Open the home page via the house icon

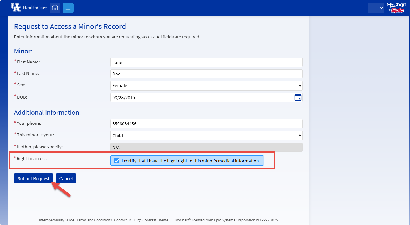click(x=55, y=8)
